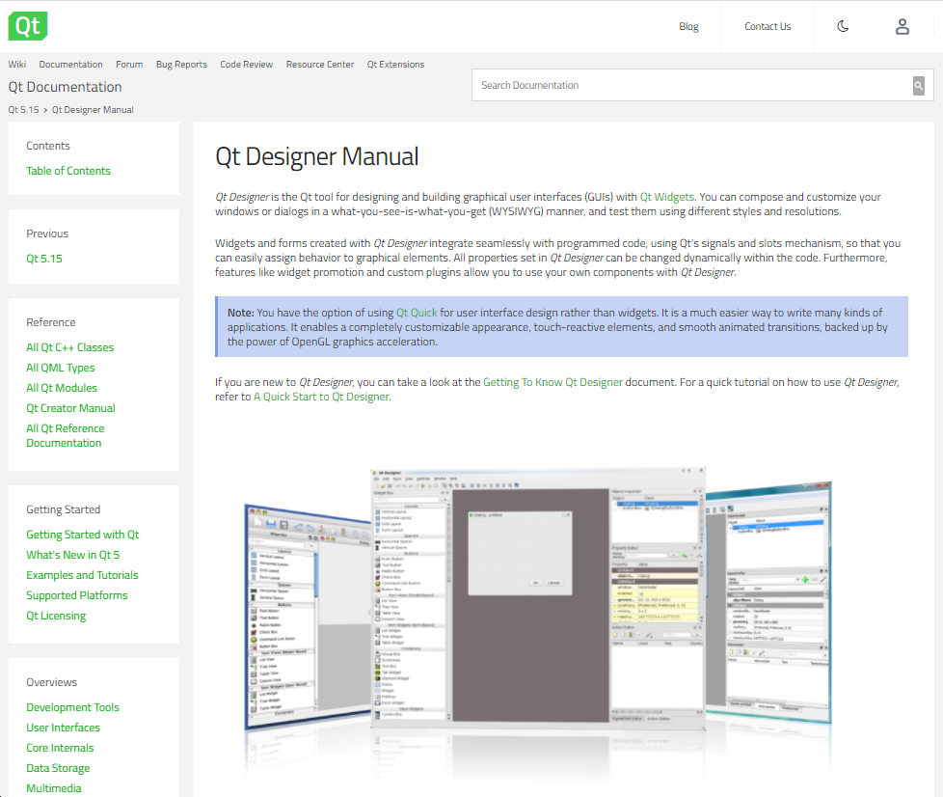Follow the Qt Quick link in the note

[x=417, y=313]
